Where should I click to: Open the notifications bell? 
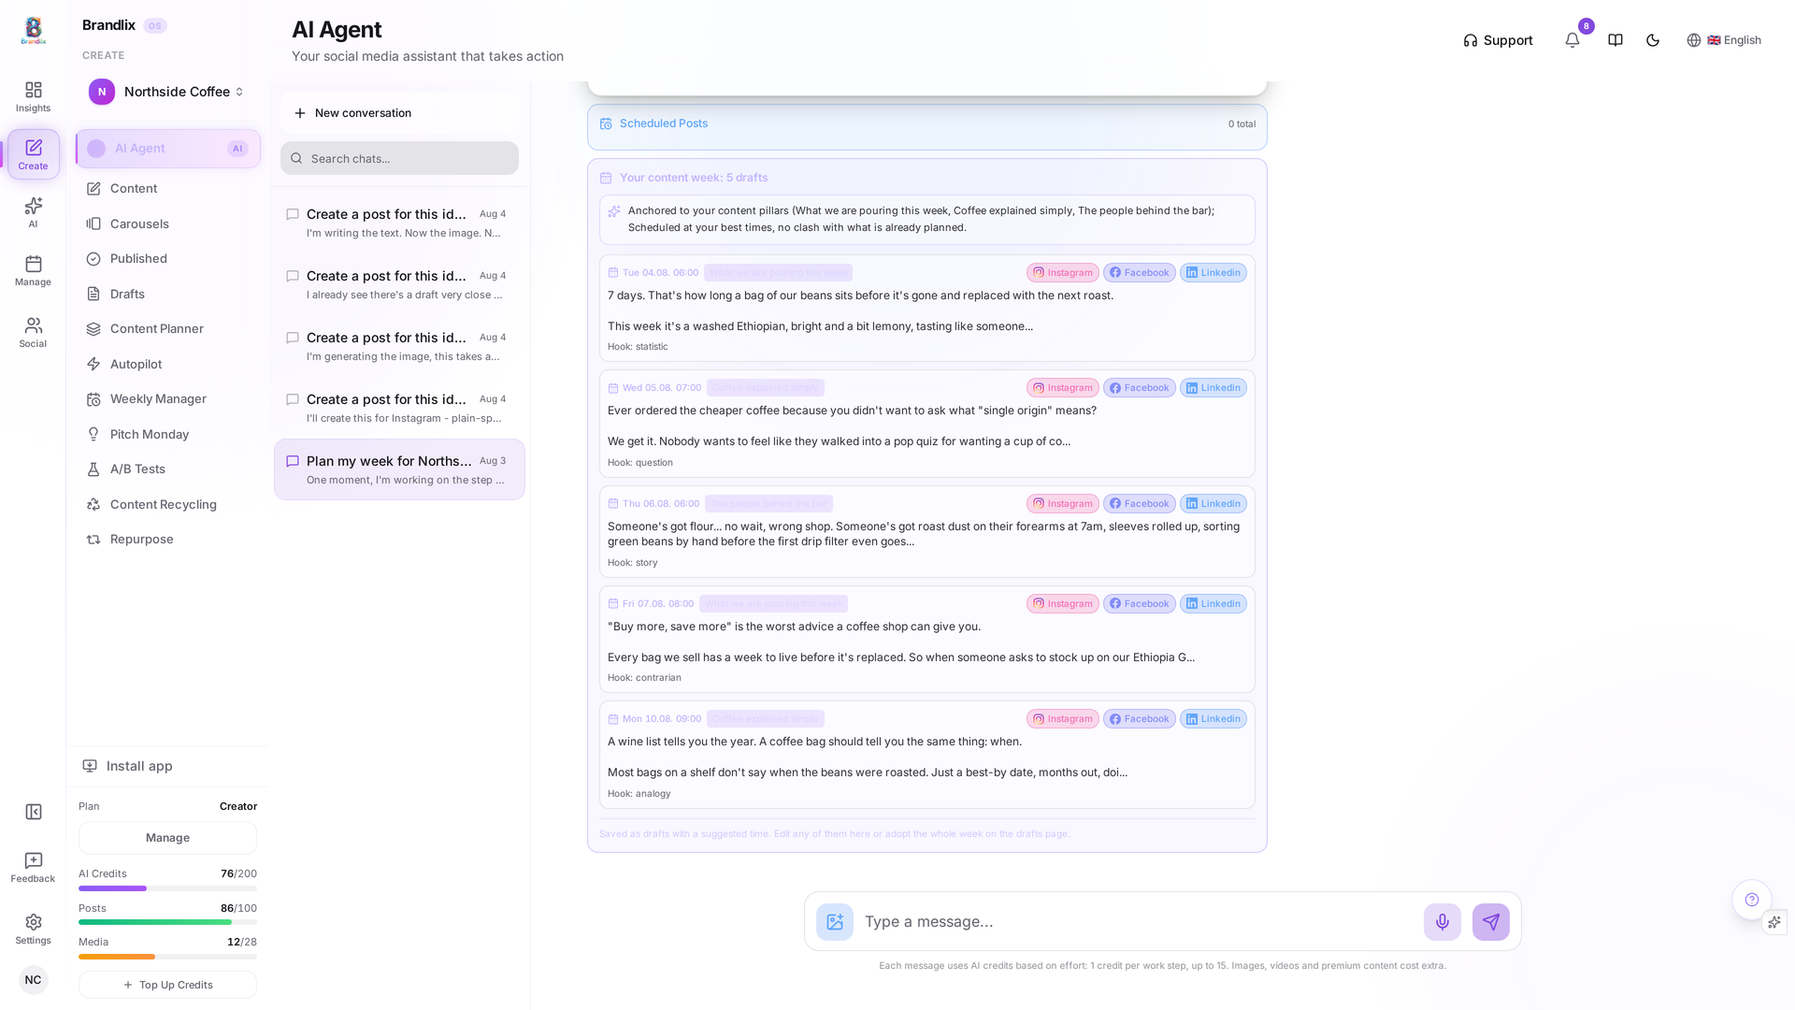click(1572, 40)
